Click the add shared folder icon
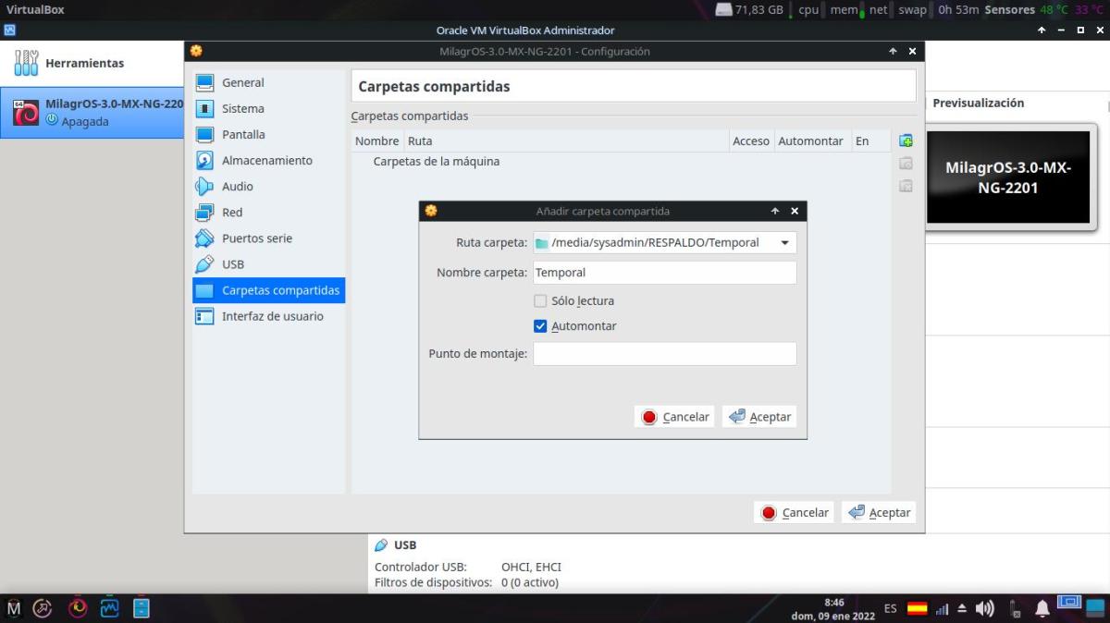 pyautogui.click(x=906, y=140)
